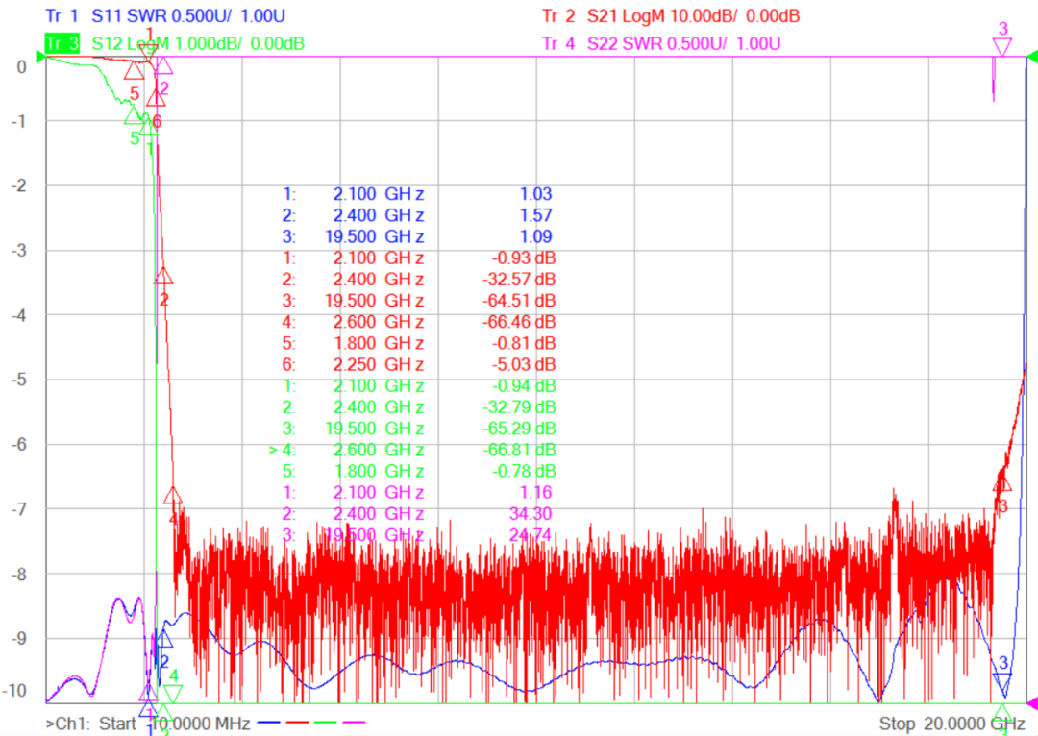Click the -10 y-axis scale label

click(16, 691)
